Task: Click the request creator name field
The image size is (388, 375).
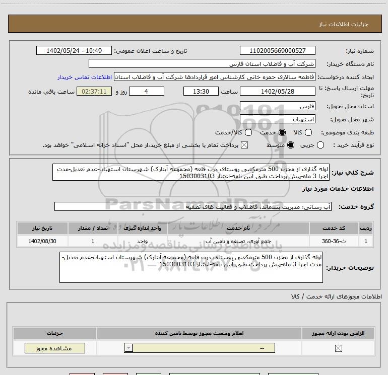Action: click(215, 77)
